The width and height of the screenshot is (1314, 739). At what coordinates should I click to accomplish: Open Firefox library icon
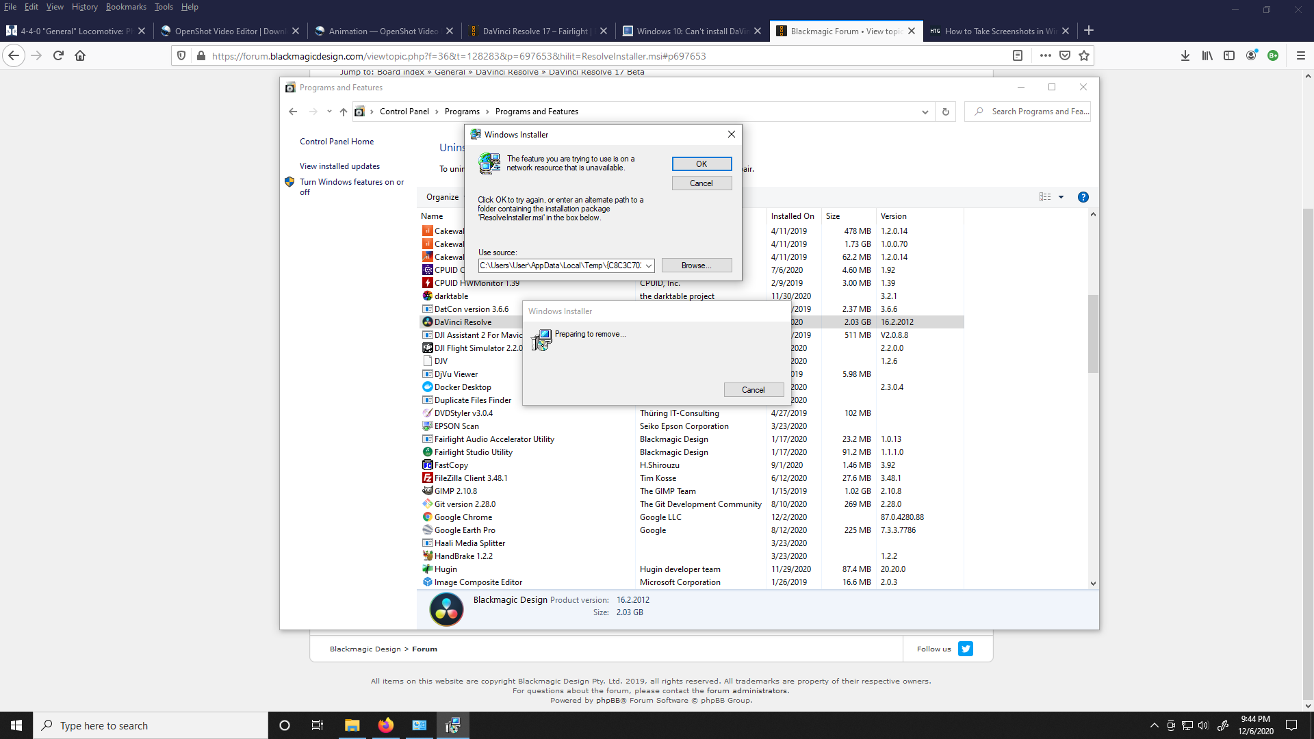(1207, 56)
